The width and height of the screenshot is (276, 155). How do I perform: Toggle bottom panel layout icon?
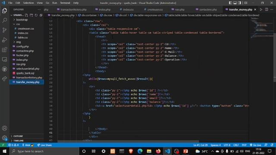click(x=235, y=3)
